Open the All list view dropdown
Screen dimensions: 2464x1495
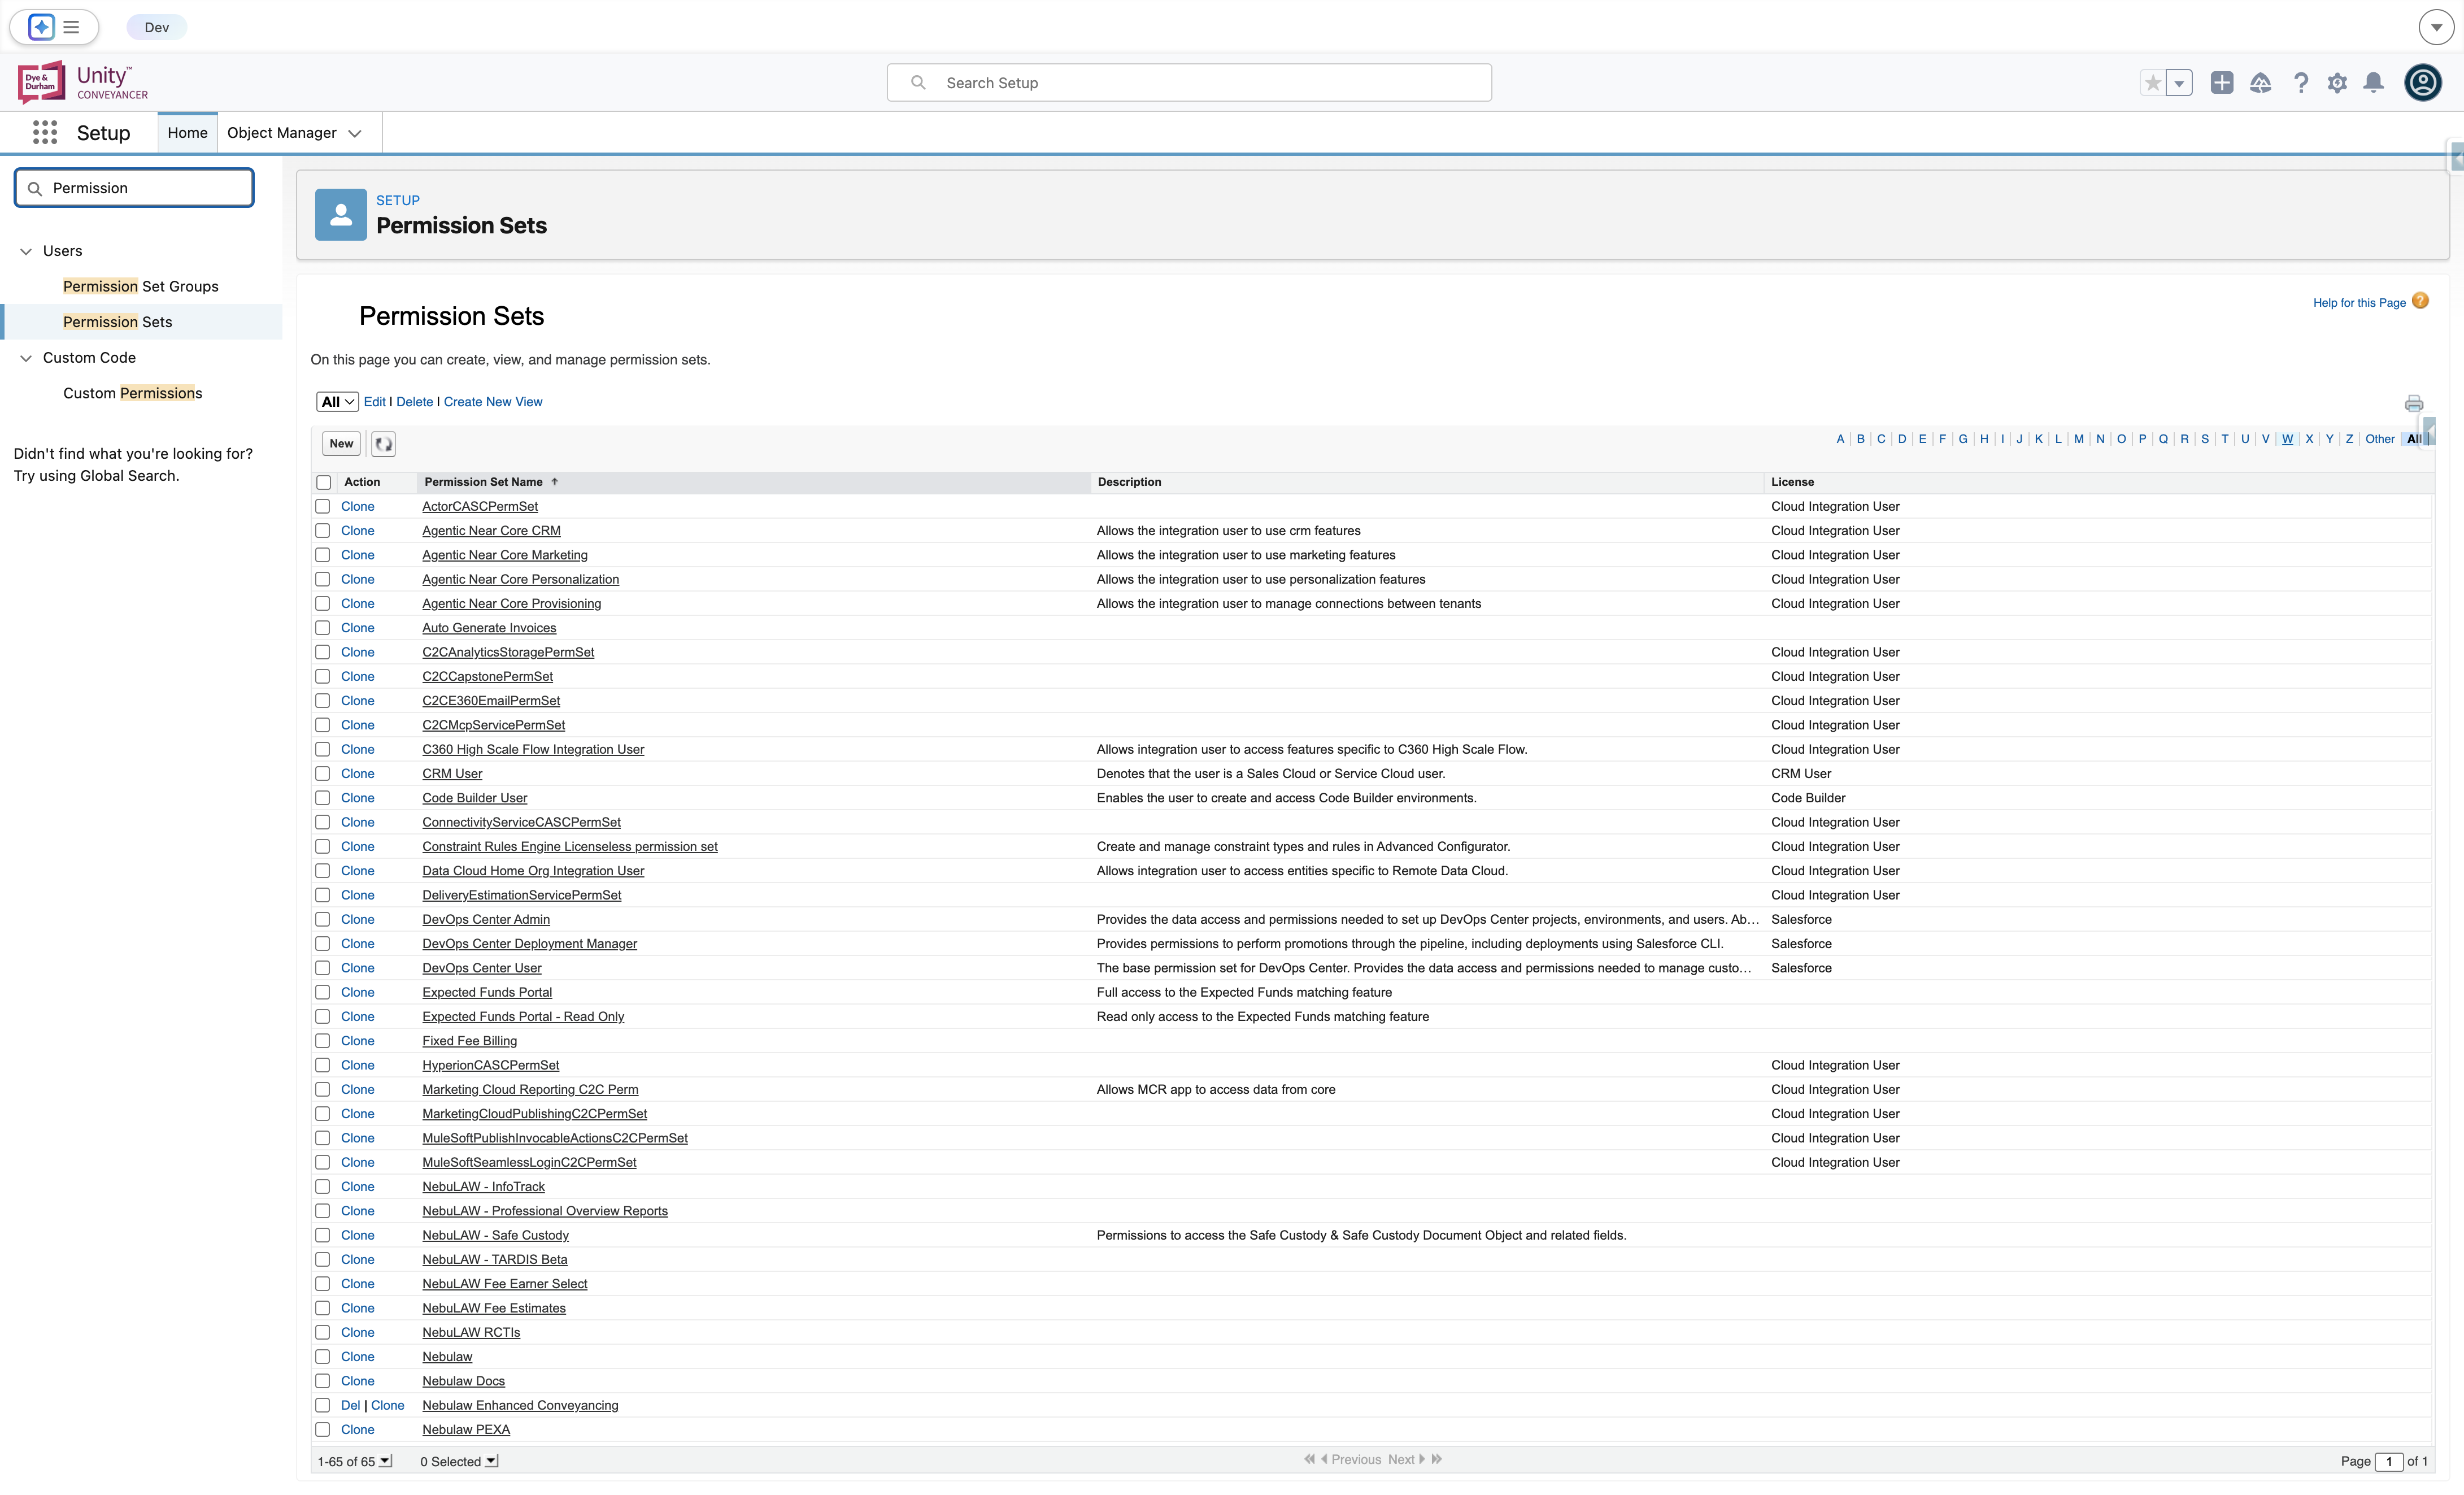pyautogui.click(x=337, y=402)
